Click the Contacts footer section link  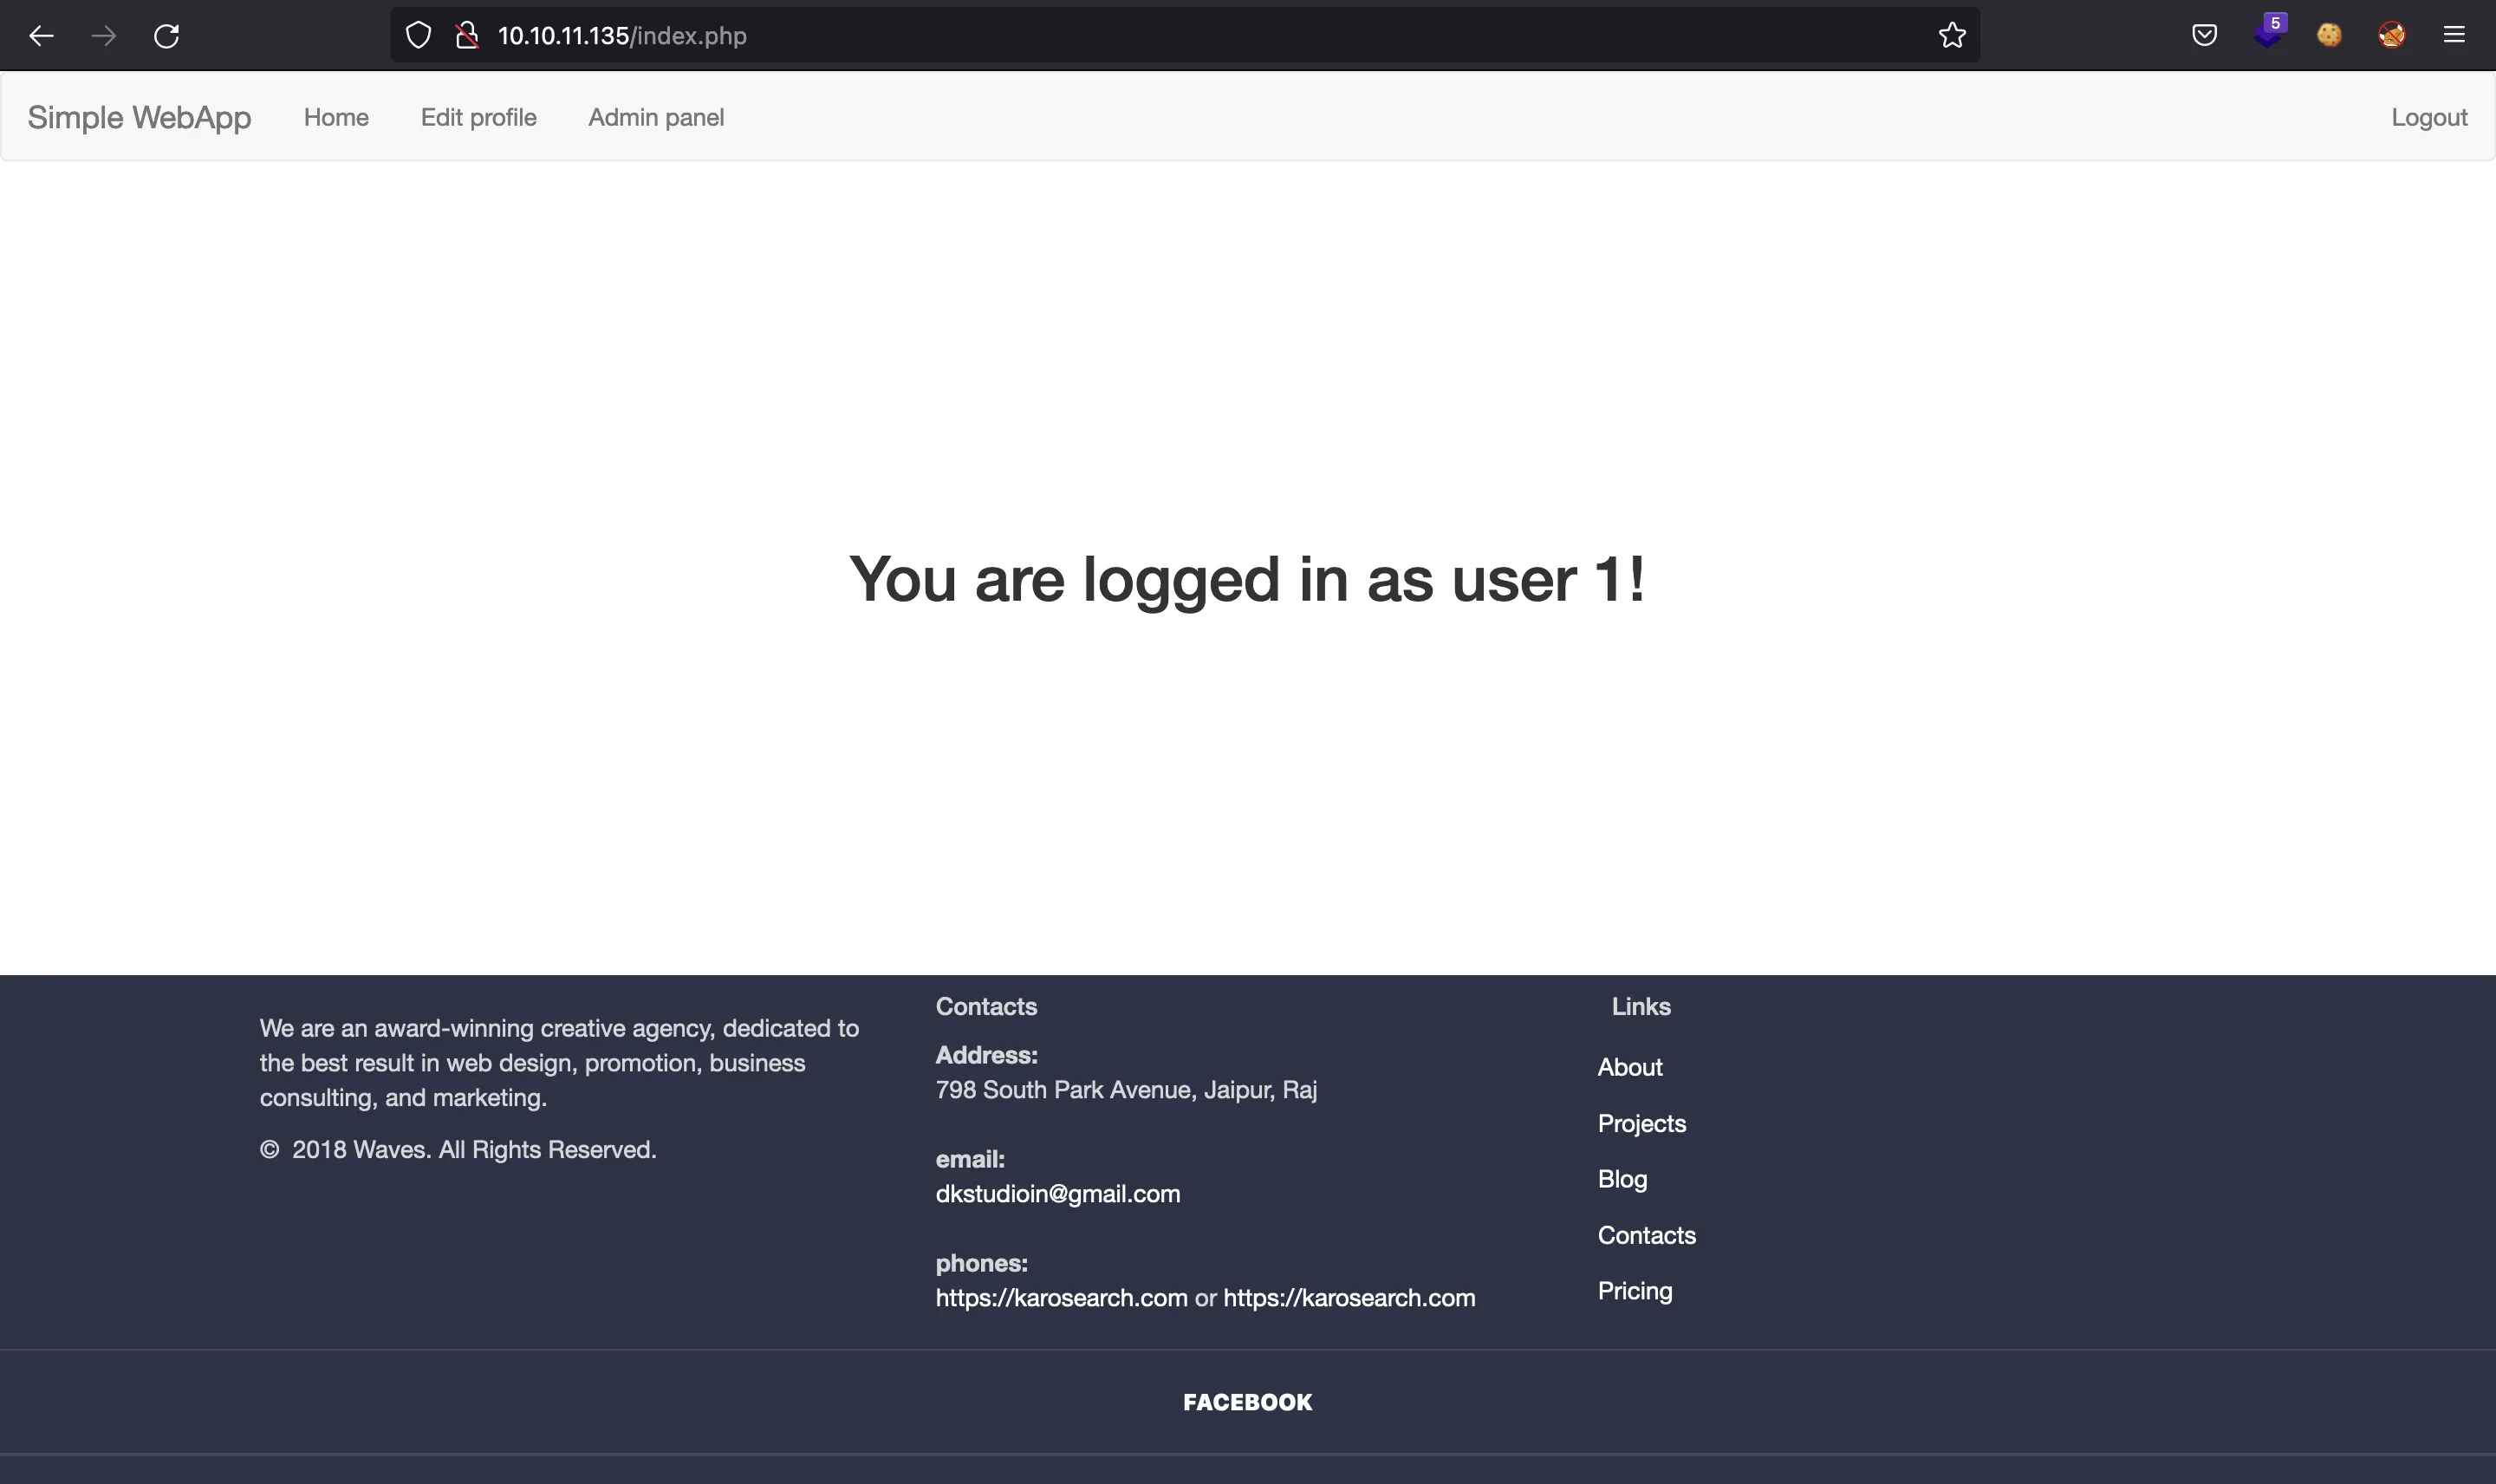click(x=1647, y=1235)
